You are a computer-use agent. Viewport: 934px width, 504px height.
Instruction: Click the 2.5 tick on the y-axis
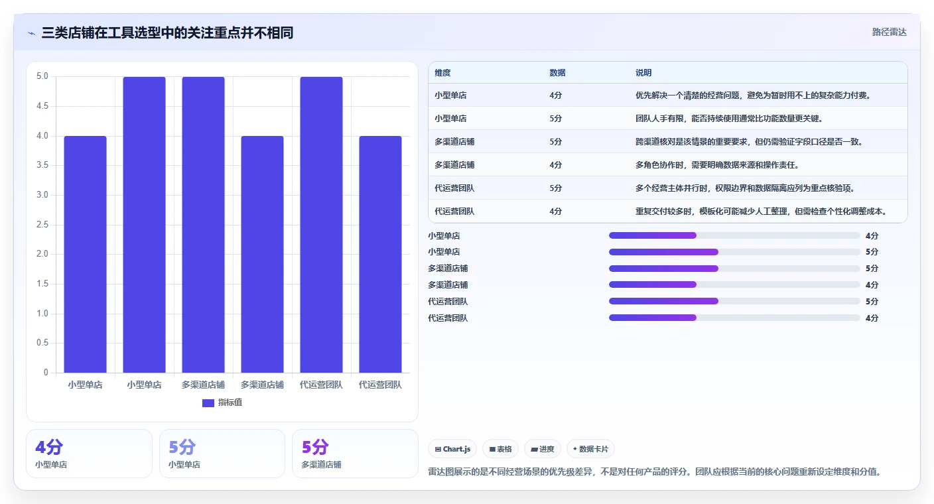point(42,225)
